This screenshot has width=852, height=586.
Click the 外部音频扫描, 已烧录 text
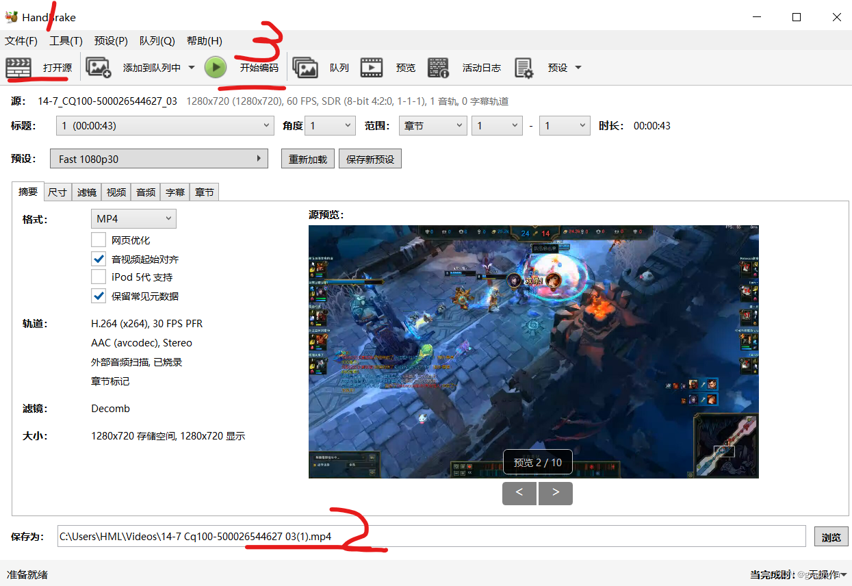click(137, 362)
